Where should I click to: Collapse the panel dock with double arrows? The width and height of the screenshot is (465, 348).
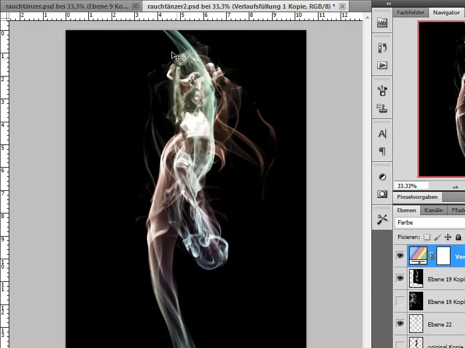(388, 3)
